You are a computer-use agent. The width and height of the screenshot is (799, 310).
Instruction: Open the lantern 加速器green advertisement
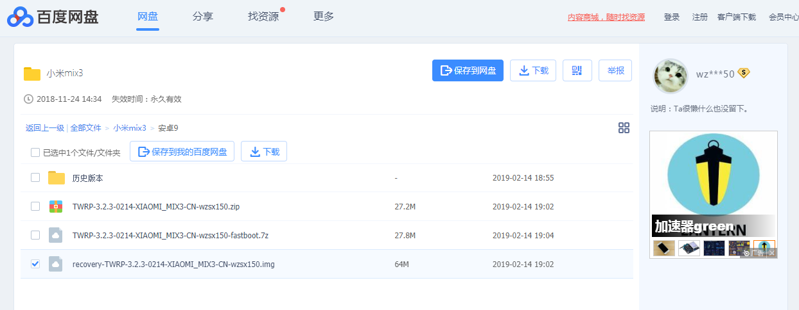713,184
